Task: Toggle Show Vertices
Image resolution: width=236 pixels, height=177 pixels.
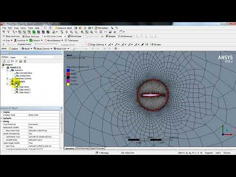Action: (x=11, y=36)
